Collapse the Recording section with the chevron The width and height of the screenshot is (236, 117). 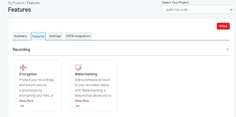(228, 49)
